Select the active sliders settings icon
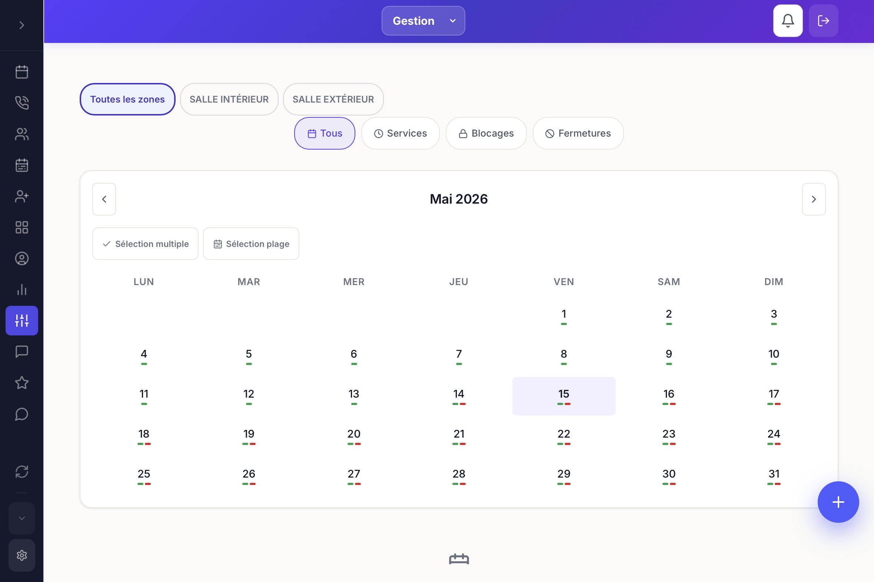Screen dimensions: 874x582 (21, 321)
